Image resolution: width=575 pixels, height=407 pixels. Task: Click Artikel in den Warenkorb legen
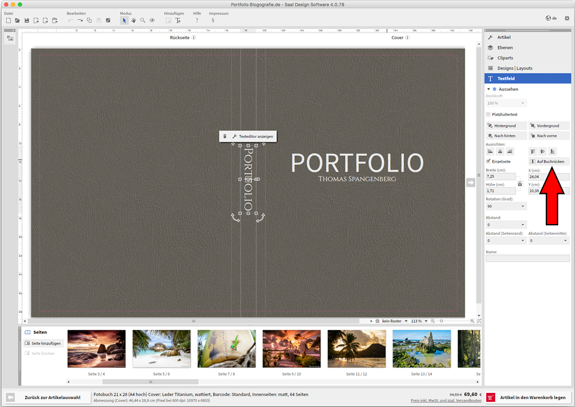point(528,397)
